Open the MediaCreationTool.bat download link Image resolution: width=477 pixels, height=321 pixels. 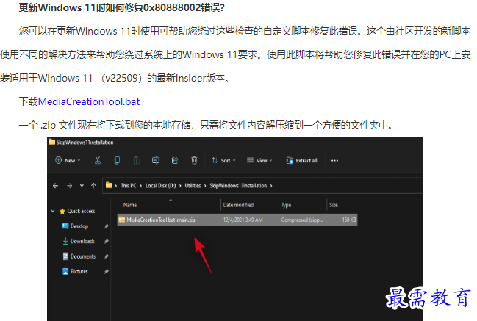pyautogui.click(x=89, y=101)
